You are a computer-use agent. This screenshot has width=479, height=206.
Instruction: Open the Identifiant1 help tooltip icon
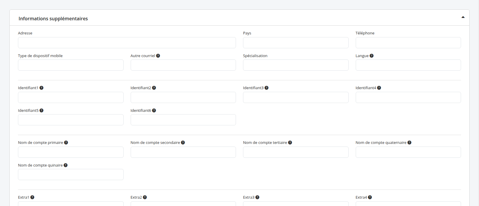(x=42, y=88)
